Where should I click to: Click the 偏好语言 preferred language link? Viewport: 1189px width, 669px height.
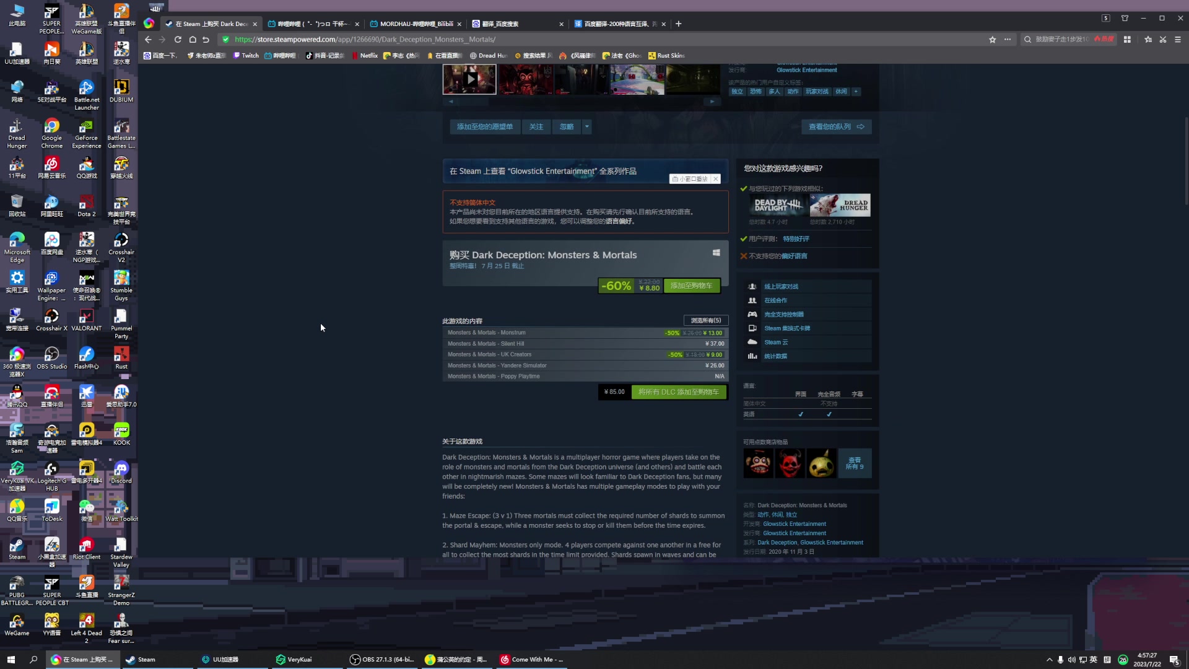[x=794, y=256]
